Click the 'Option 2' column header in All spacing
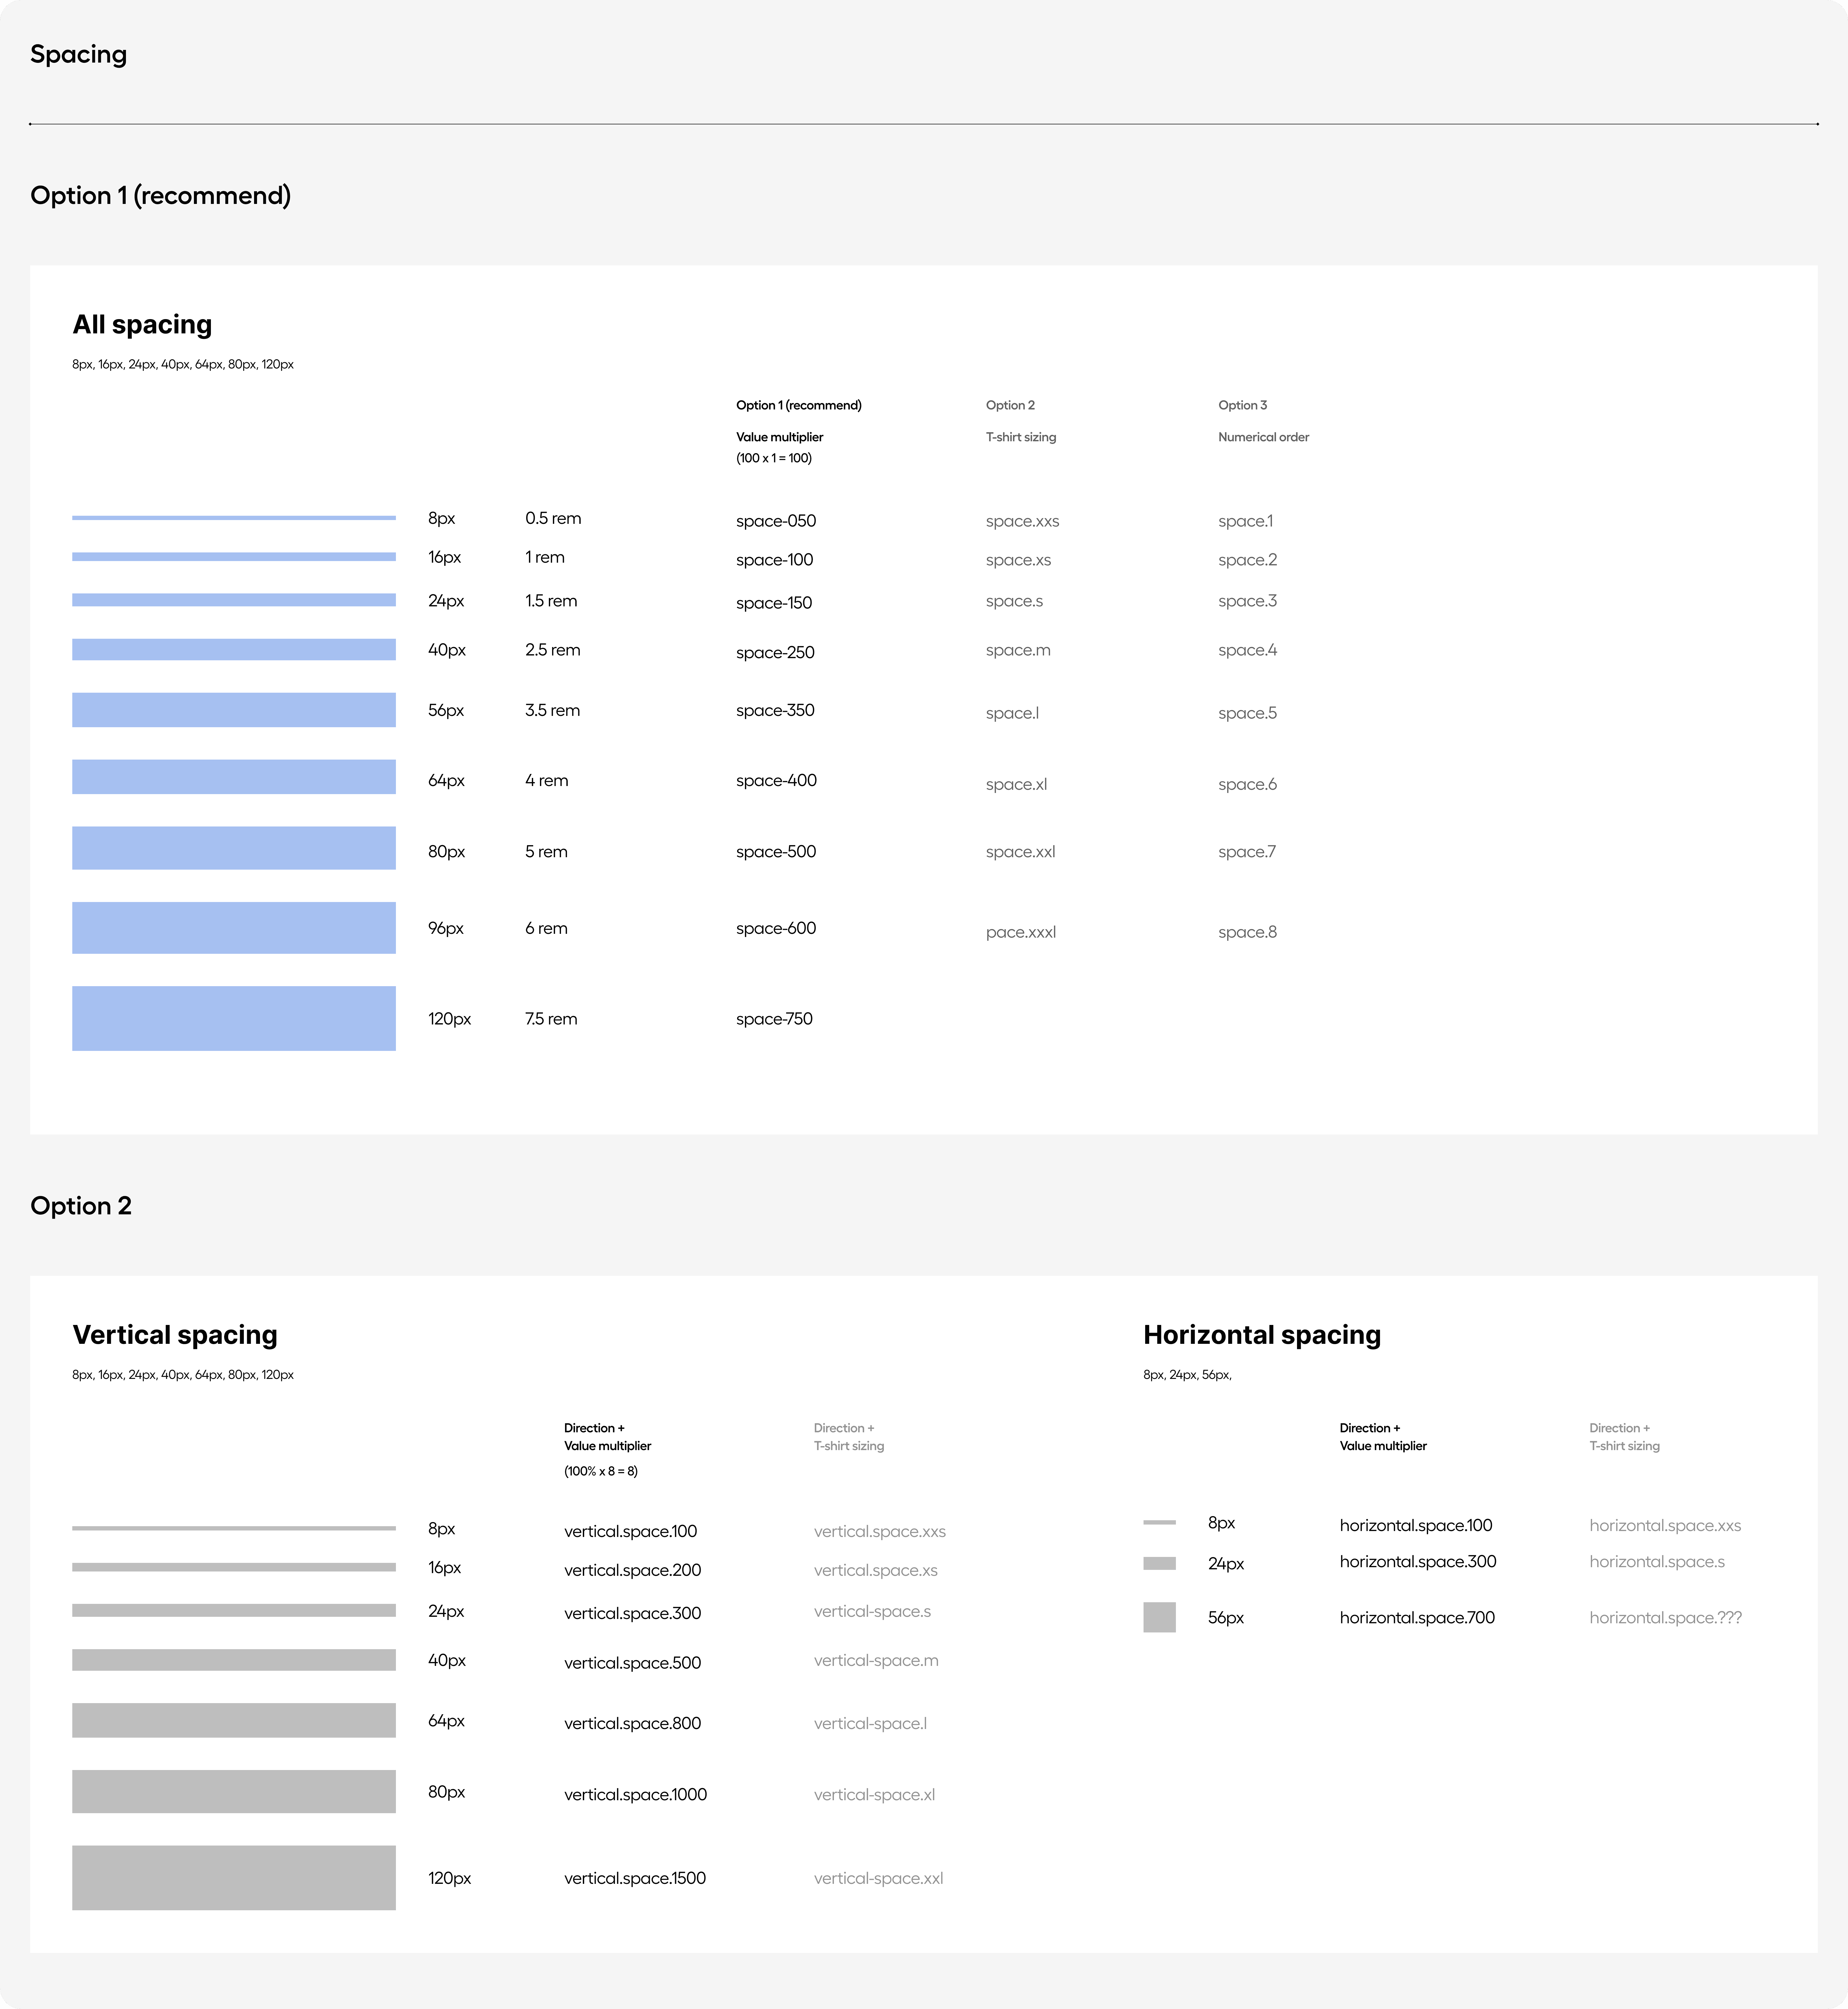The width and height of the screenshot is (1848, 2009). point(1010,405)
